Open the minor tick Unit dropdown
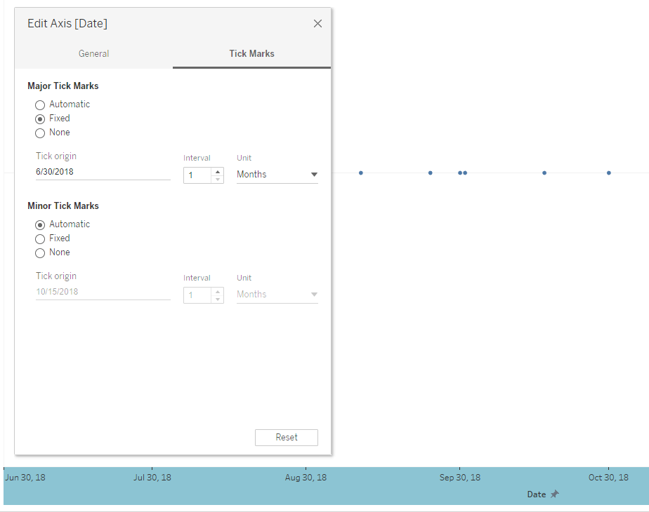Viewport: 649px width, 512px height. [x=277, y=295]
